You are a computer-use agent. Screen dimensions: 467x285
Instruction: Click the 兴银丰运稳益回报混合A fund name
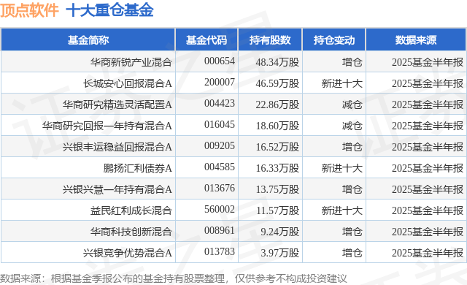(117, 147)
